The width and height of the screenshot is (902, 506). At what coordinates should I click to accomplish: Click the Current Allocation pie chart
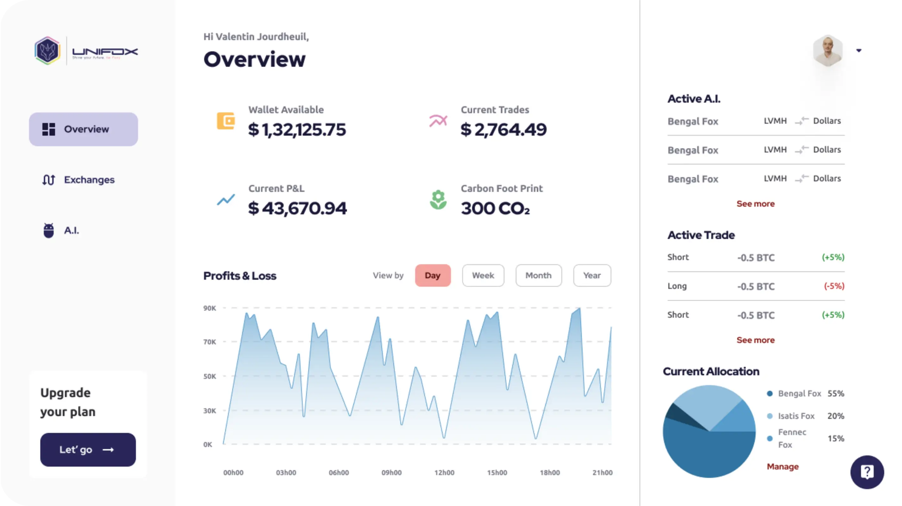(x=709, y=431)
